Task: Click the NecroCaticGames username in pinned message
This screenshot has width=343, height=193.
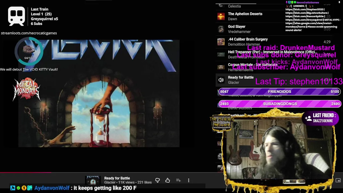Action: (x=308, y=2)
